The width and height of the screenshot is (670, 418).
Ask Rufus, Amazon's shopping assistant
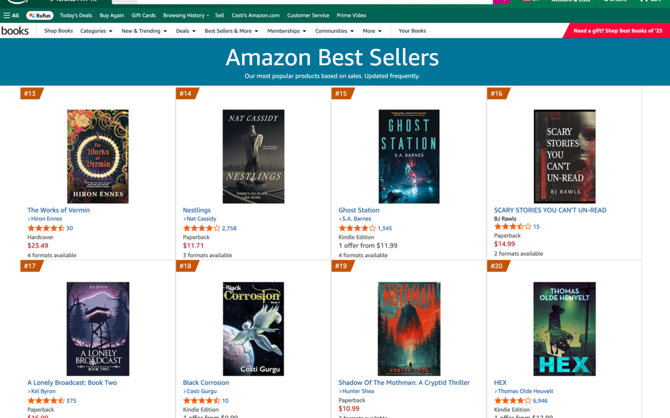click(x=39, y=15)
